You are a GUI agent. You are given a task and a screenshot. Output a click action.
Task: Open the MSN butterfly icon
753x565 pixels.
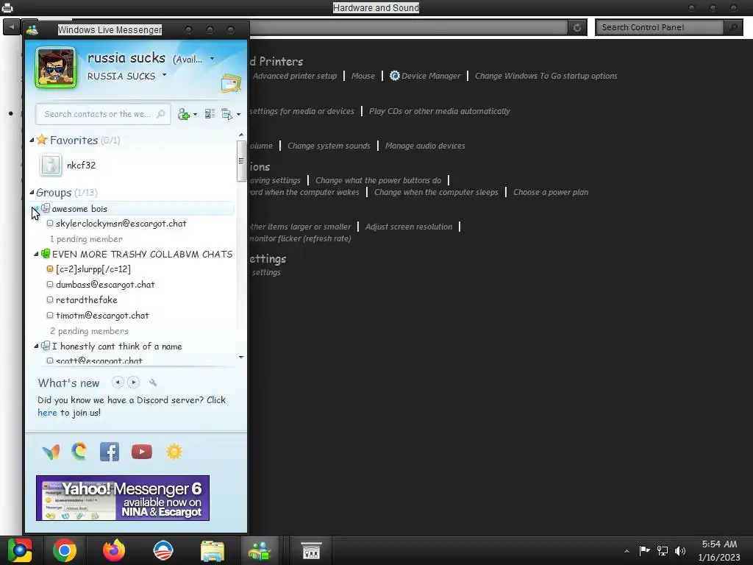click(x=51, y=452)
